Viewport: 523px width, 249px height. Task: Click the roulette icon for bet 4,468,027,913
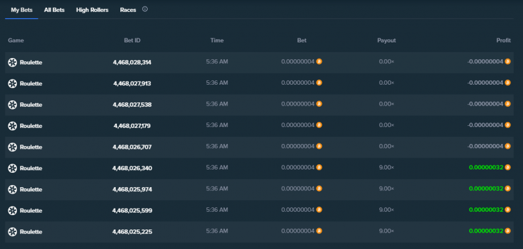[x=12, y=83]
